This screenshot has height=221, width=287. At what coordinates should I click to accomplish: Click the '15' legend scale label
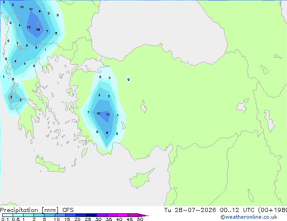tap(67, 219)
